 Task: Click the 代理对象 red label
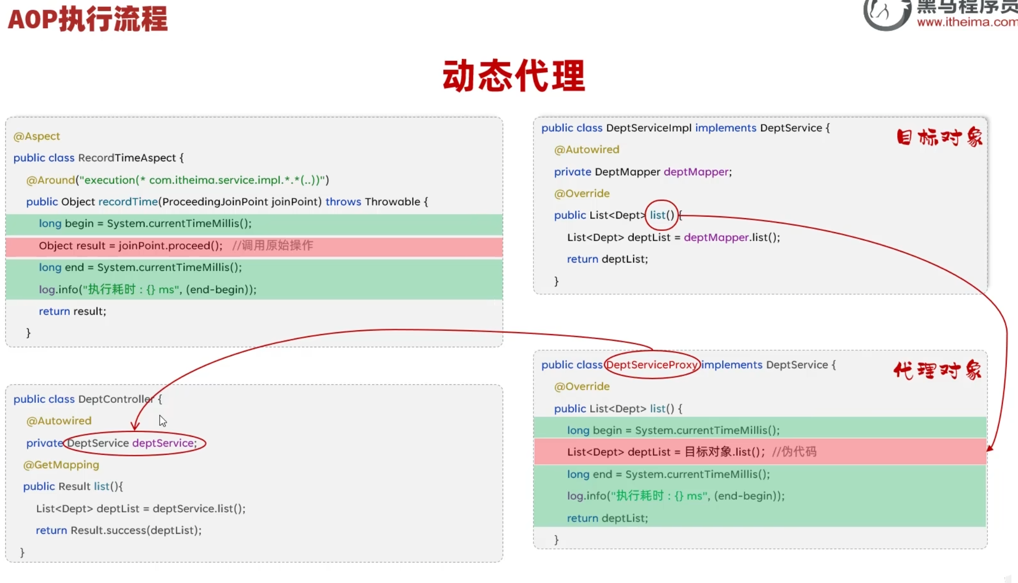[937, 371]
